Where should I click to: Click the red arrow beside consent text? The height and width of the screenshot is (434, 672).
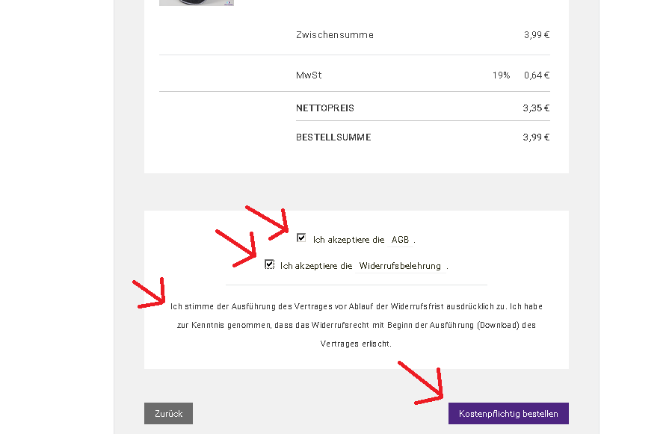click(150, 294)
